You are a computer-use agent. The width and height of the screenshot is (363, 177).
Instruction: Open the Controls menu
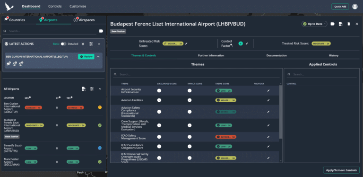[x=55, y=7]
